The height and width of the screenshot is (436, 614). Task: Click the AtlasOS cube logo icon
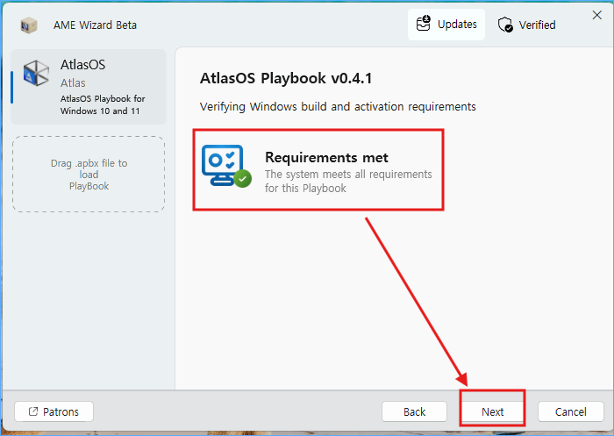(x=36, y=73)
